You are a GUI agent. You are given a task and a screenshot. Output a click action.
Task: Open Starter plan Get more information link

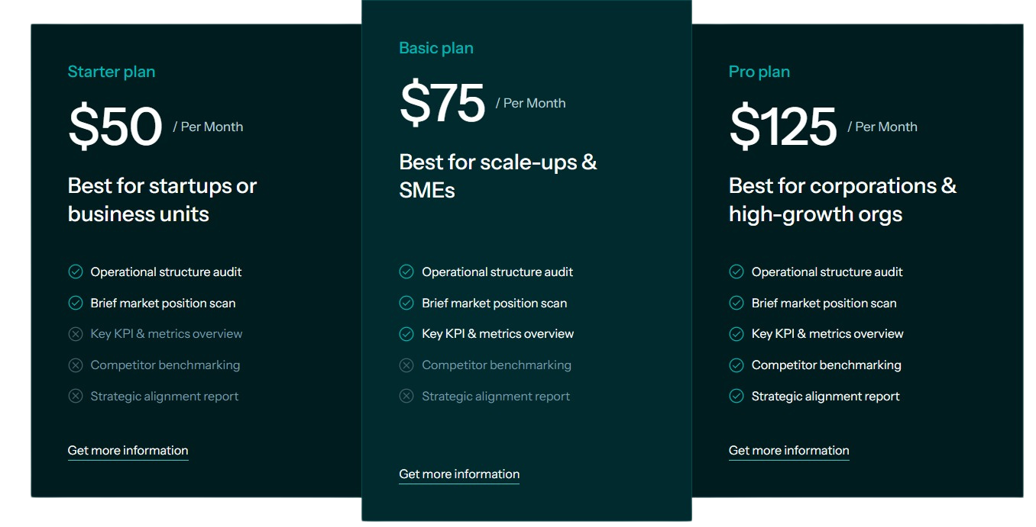128,450
